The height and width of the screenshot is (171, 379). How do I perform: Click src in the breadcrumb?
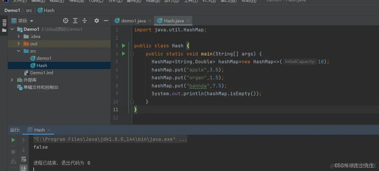pos(29,10)
